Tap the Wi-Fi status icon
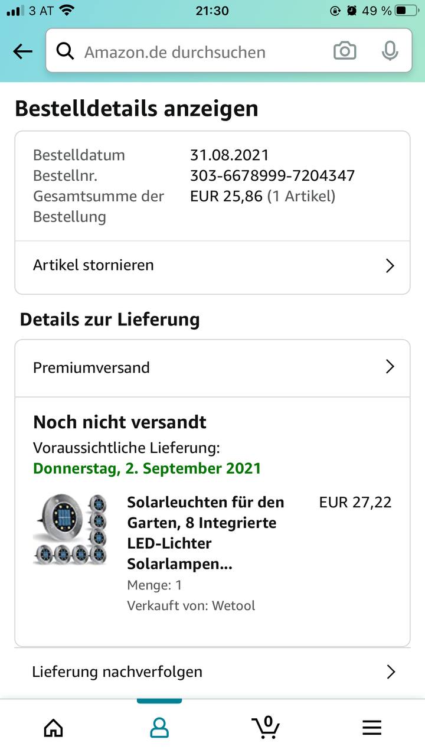This screenshot has height=756, width=425. (67, 11)
